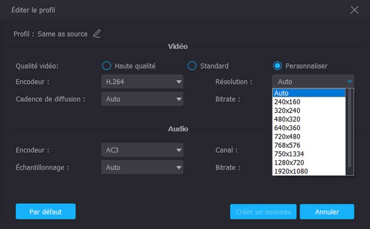This screenshot has width=370, height=229.
Task: Expand the Cadence de diffusion dropdown
Action: click(x=142, y=99)
